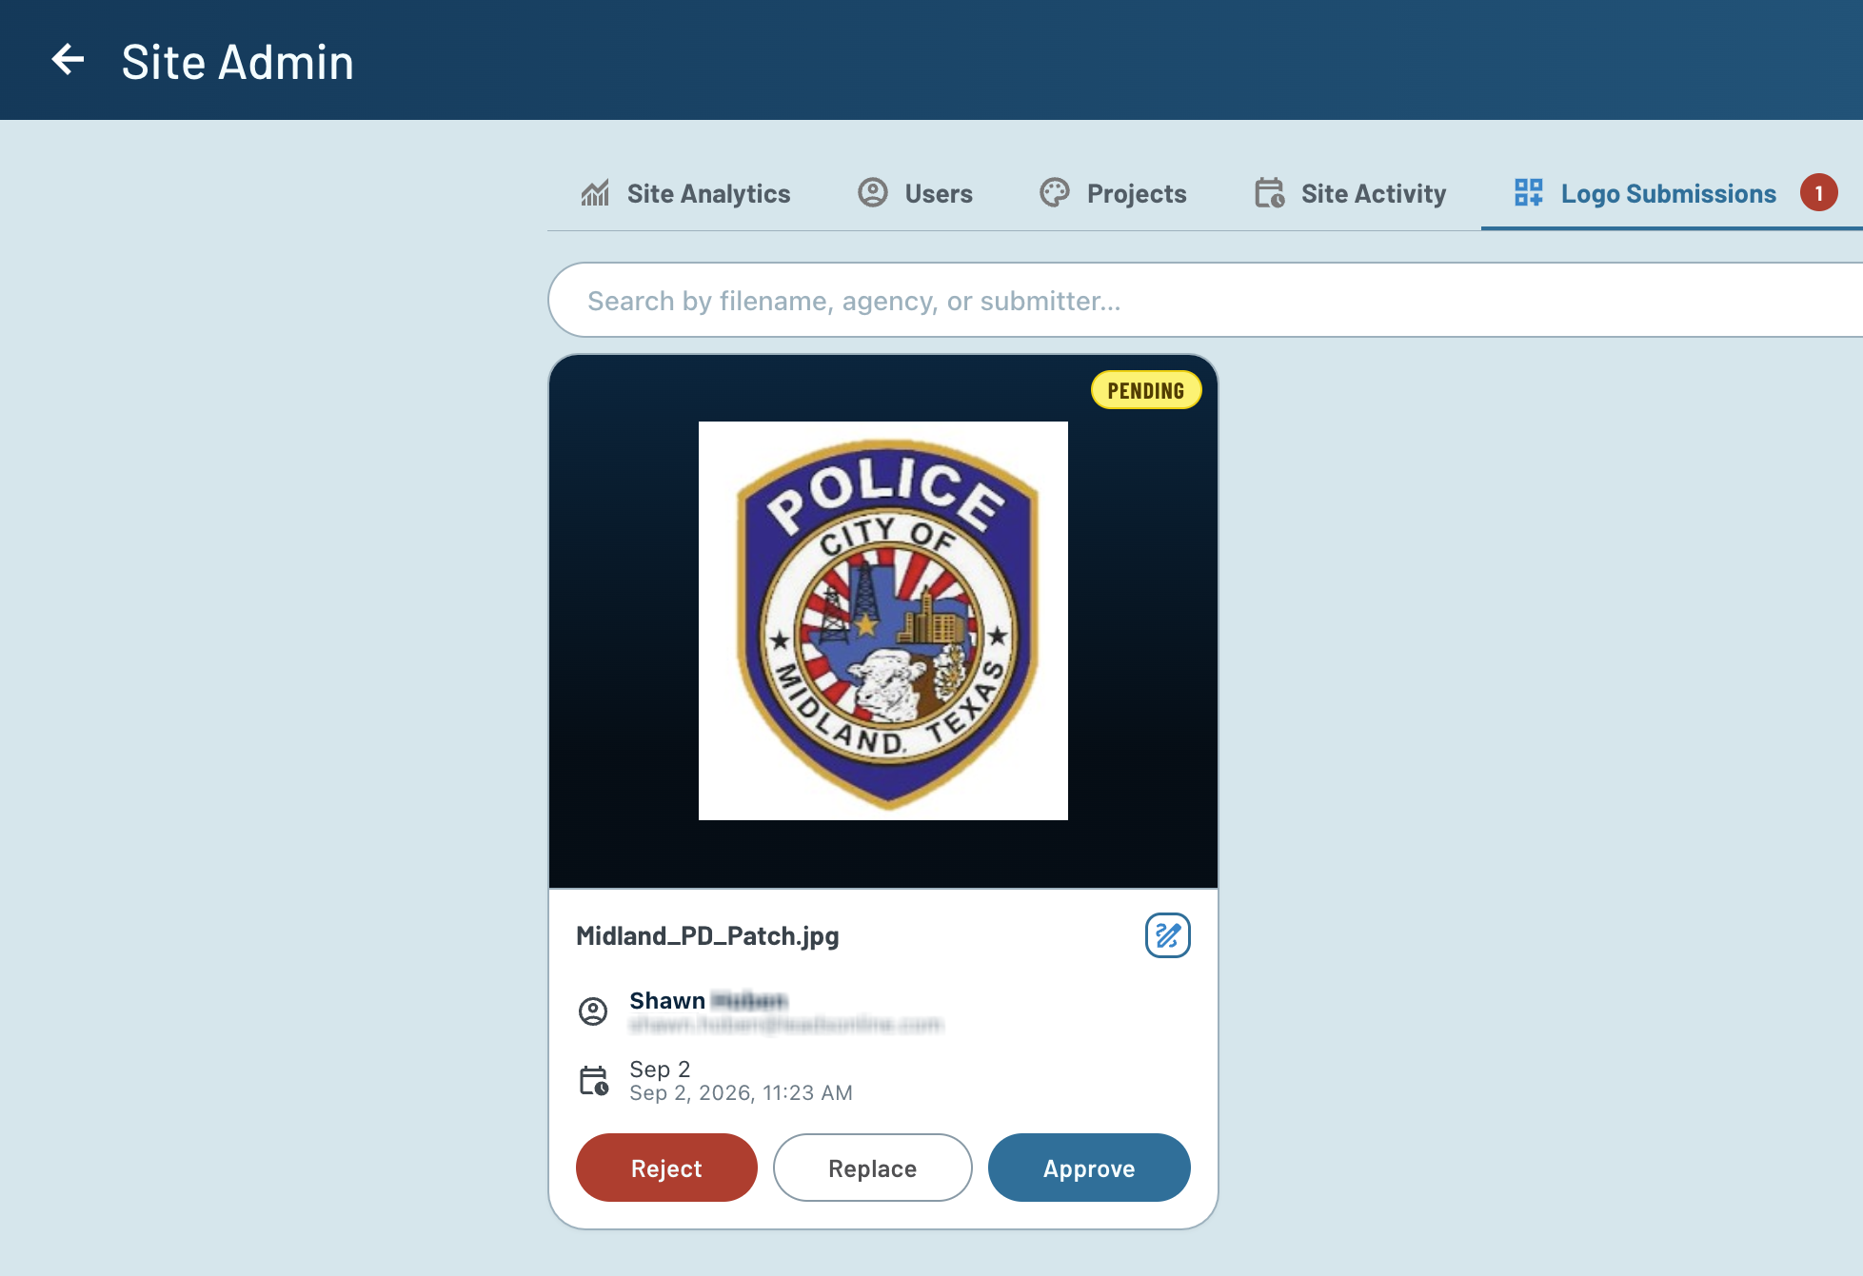Click the red notification badge showing 1
The width and height of the screenshot is (1863, 1276).
(x=1818, y=193)
